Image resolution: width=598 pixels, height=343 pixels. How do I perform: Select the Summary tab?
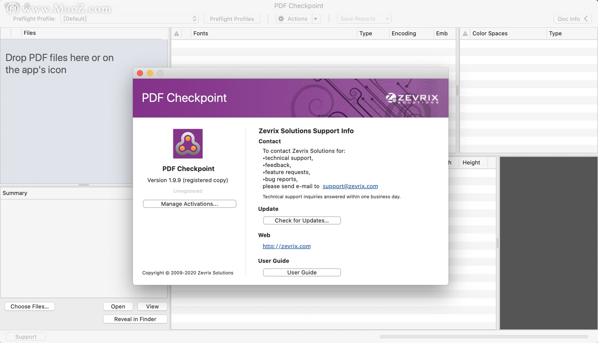click(15, 192)
